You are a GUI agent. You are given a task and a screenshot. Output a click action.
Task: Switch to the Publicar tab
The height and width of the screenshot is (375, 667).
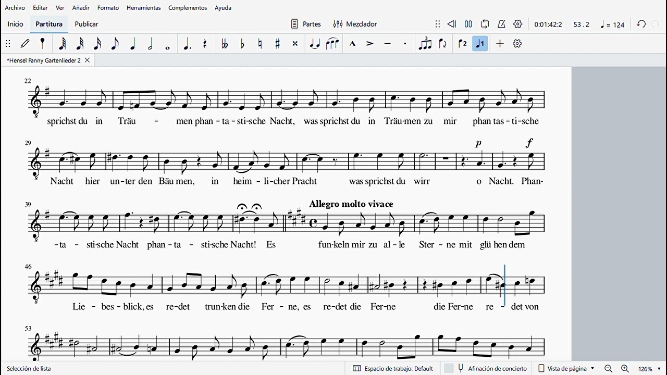tap(87, 24)
